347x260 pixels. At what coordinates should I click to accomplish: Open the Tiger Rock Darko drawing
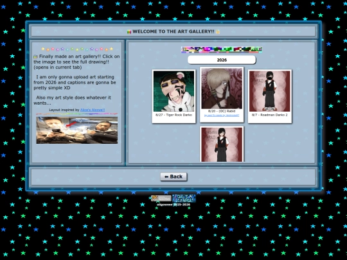point(173,91)
